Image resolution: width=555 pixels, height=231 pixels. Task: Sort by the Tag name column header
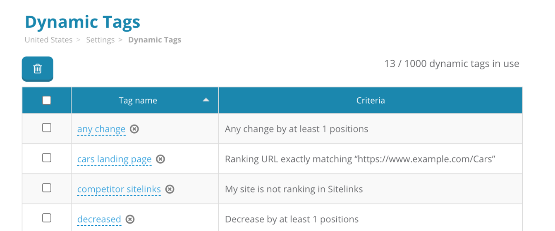[x=138, y=101]
